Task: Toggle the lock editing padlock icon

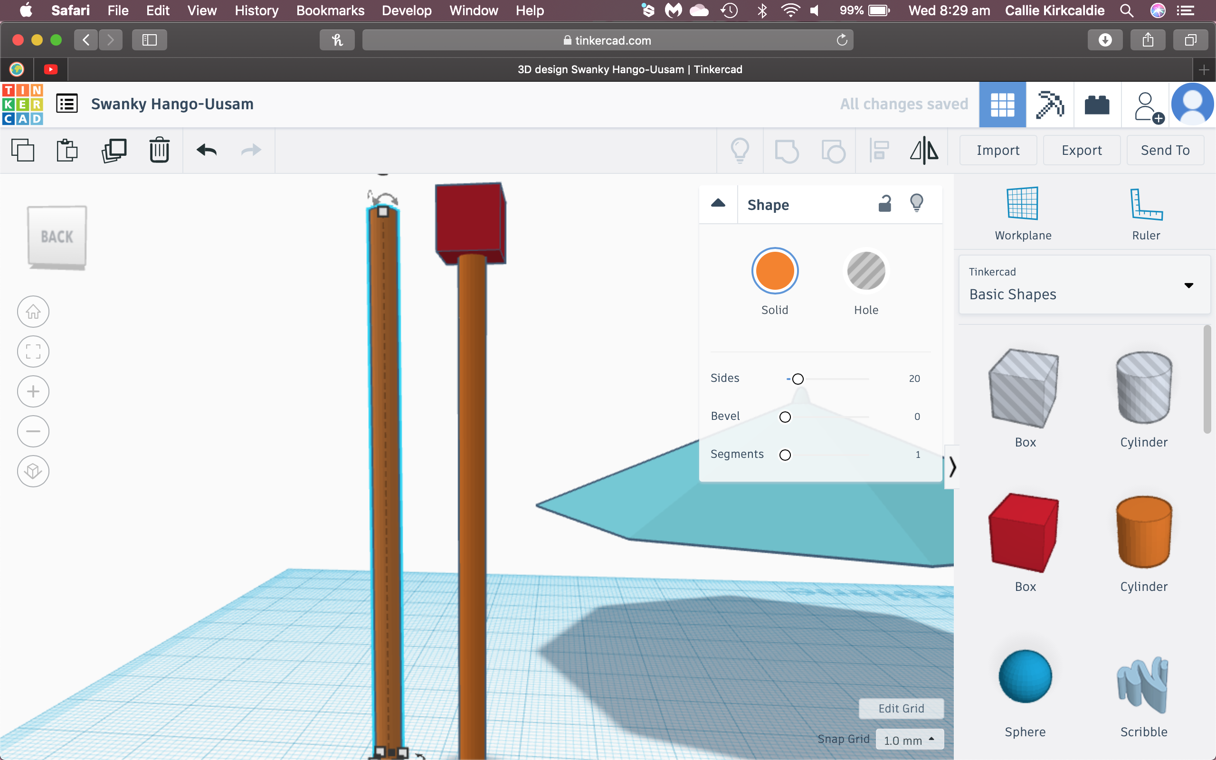Action: click(x=885, y=204)
